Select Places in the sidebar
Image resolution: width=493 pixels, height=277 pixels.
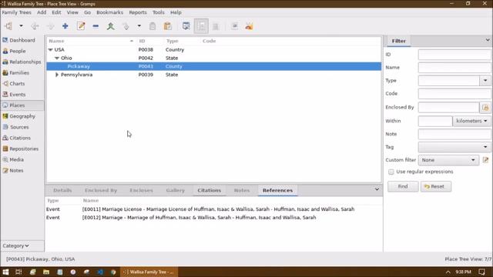coord(22,105)
